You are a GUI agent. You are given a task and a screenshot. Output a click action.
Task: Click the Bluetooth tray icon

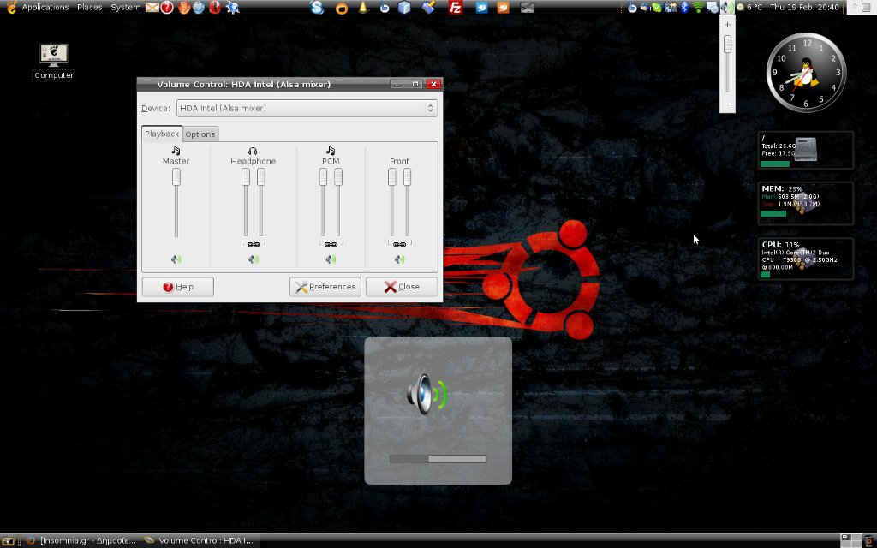tap(684, 7)
